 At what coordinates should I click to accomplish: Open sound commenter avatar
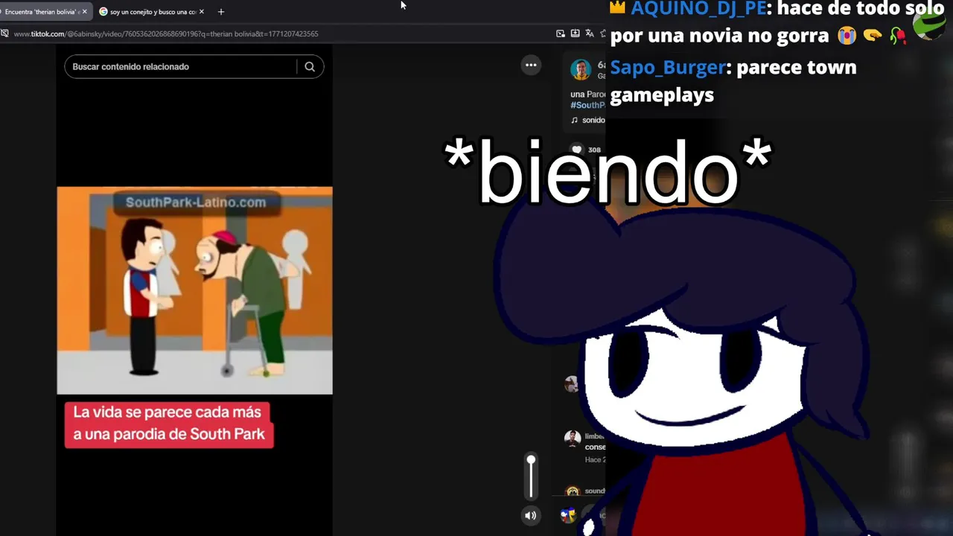(572, 491)
